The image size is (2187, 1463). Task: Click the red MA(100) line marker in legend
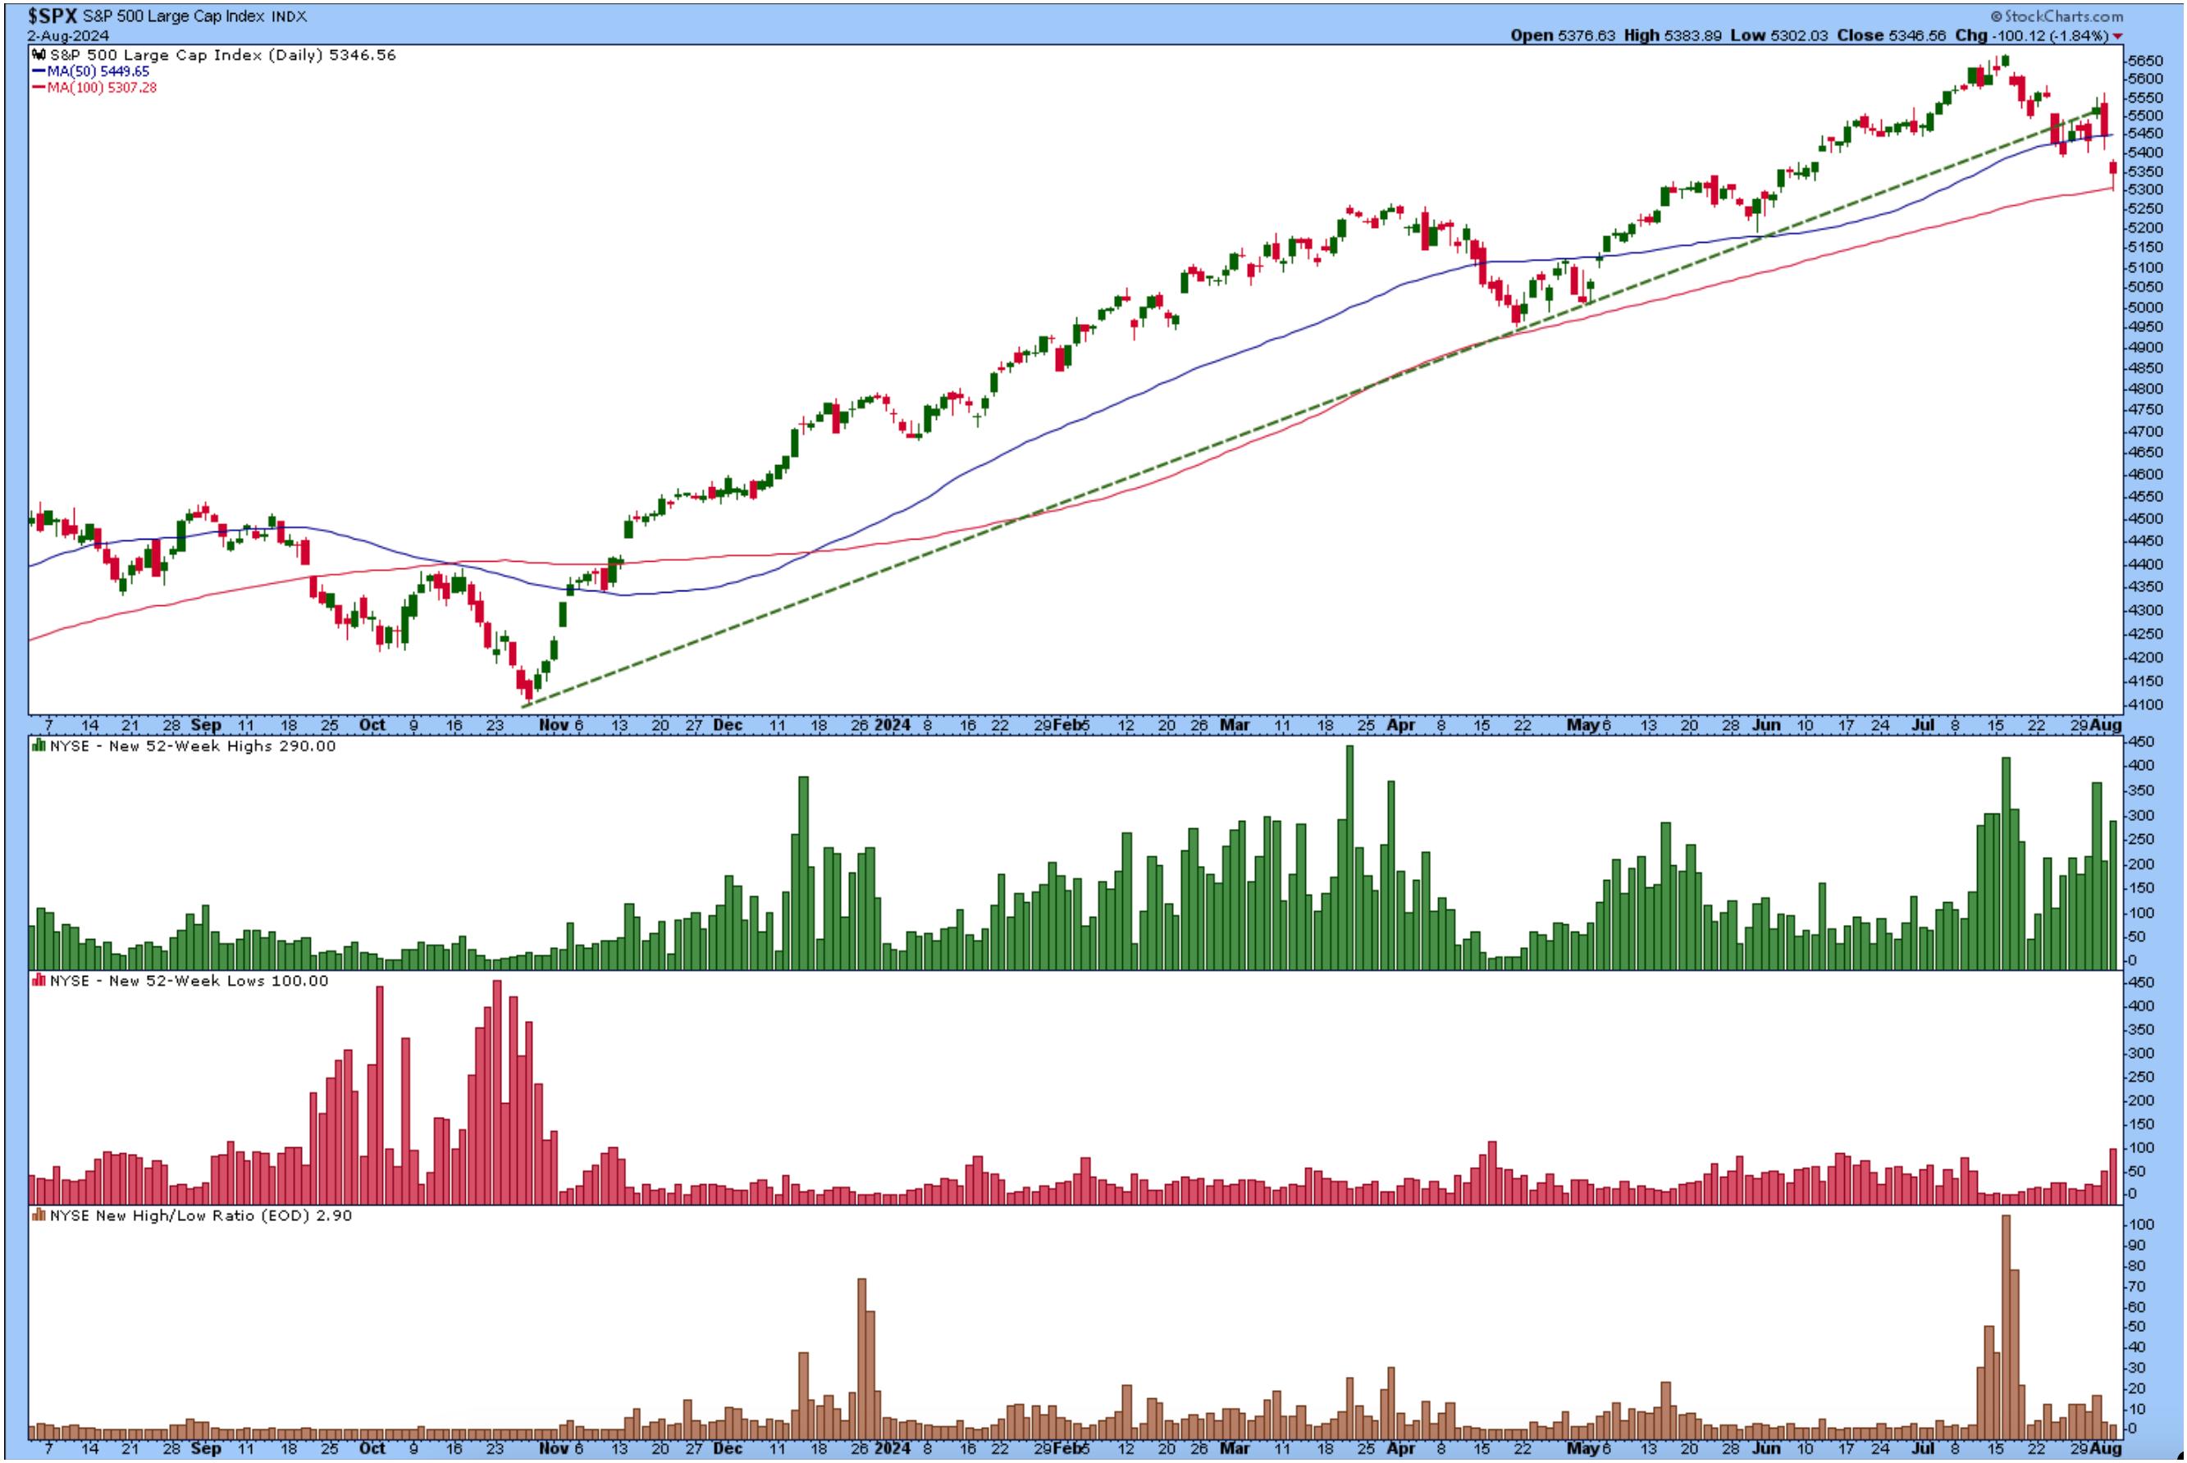coord(39,88)
